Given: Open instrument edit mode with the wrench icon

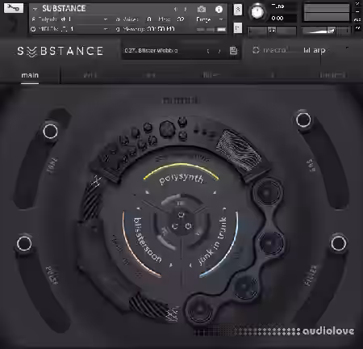Looking at the screenshot, I should 13,8.
